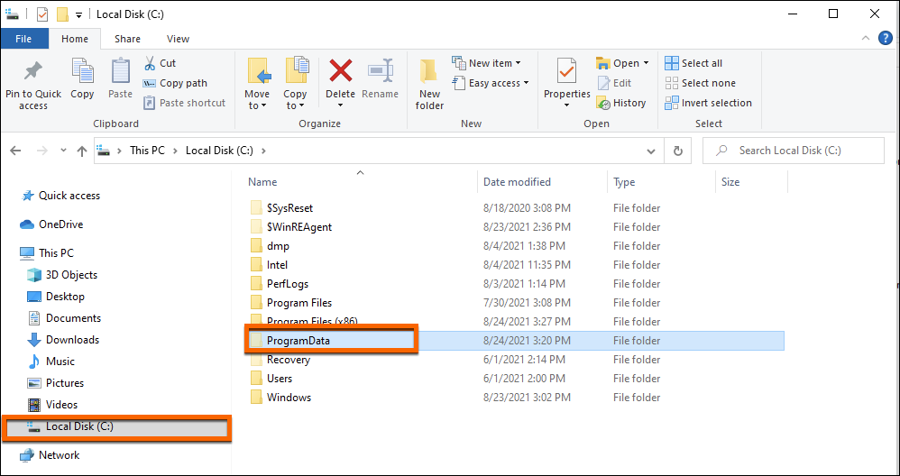Click the Properties checkmark icon
900x476 pixels.
pos(567,72)
